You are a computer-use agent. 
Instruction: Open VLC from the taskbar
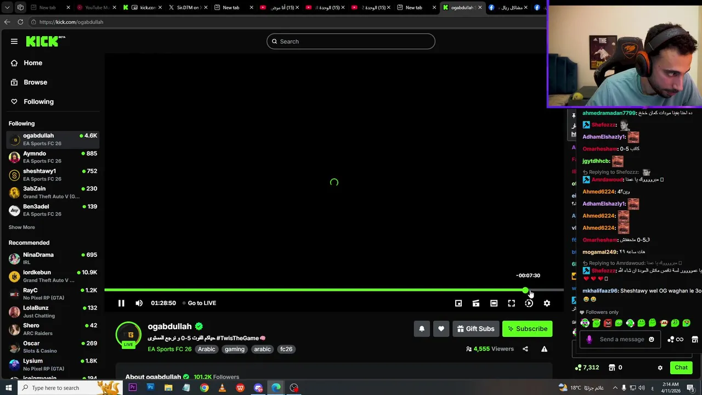pyautogui.click(x=222, y=388)
